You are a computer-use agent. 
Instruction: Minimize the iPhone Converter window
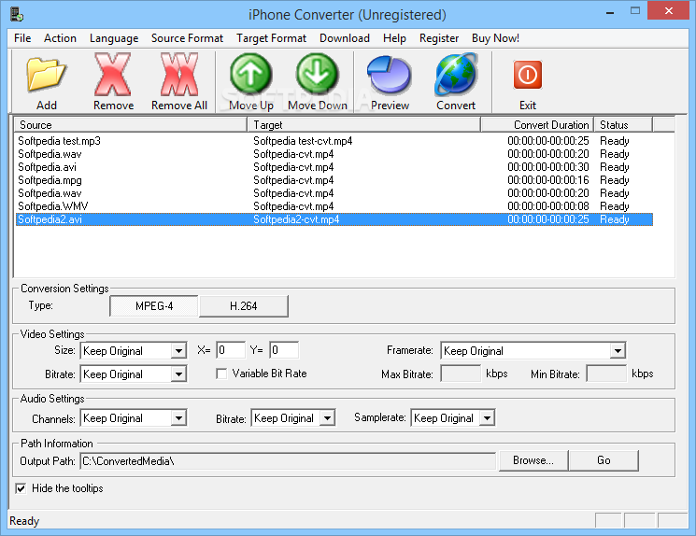pos(610,11)
